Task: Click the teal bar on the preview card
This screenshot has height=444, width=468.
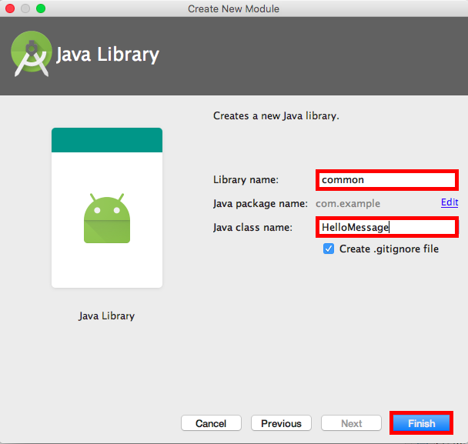Action: [106, 140]
